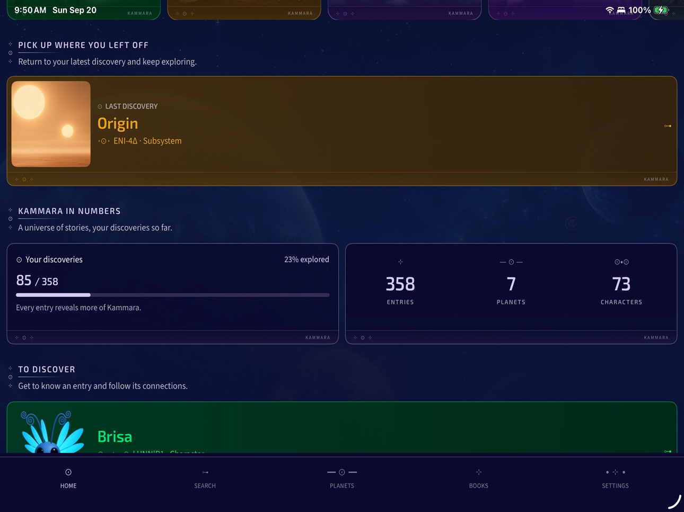Click the "23% explored" text

click(306, 259)
